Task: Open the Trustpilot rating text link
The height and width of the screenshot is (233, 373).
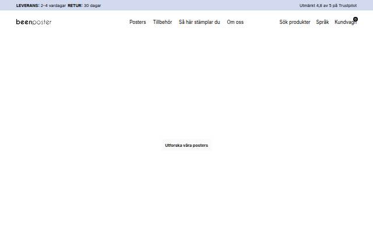Action: [328, 5]
